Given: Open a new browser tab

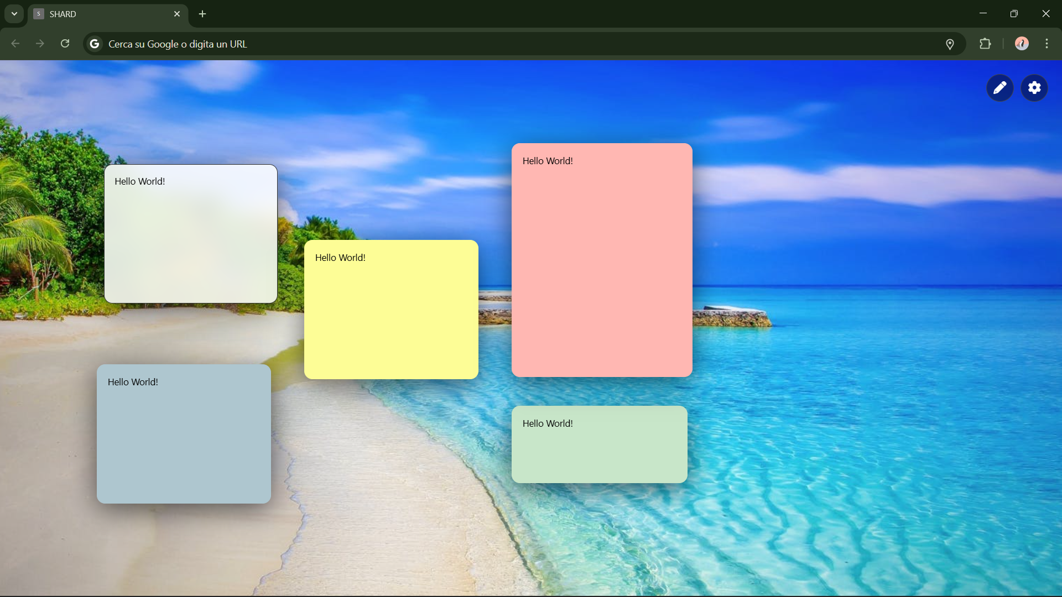Looking at the screenshot, I should 202,14.
